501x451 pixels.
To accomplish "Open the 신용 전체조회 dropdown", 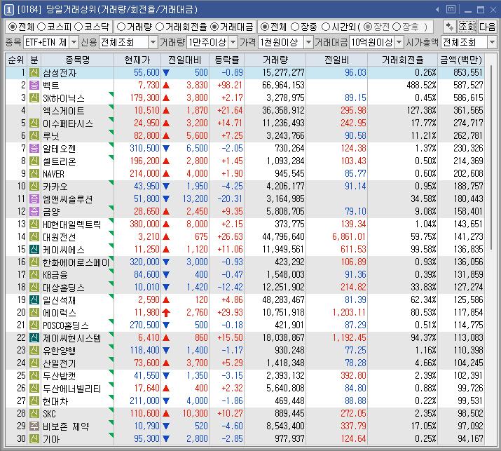I will (x=153, y=42).
